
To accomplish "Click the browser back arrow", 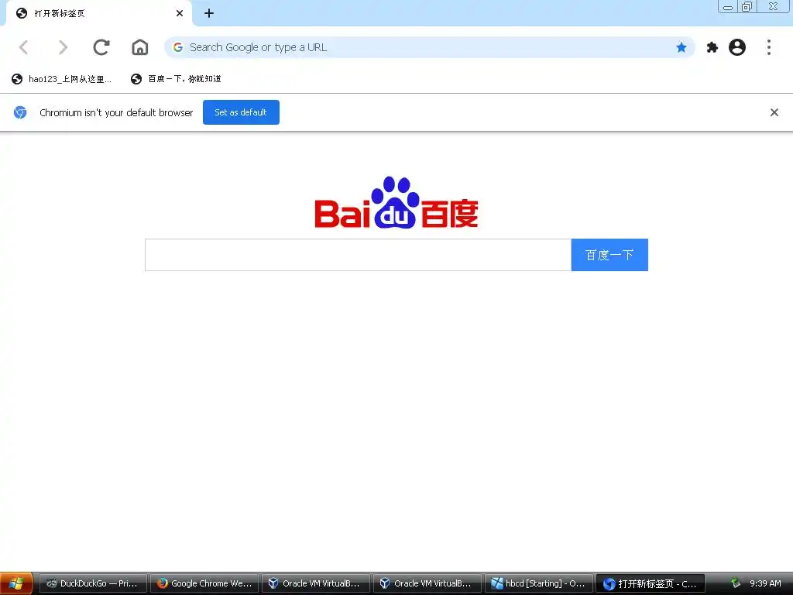I will coord(23,47).
